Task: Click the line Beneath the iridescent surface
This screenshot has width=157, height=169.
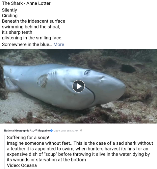Action: (x=33, y=21)
